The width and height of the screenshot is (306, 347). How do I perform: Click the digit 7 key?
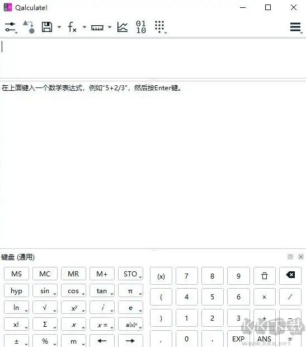pos(187,276)
